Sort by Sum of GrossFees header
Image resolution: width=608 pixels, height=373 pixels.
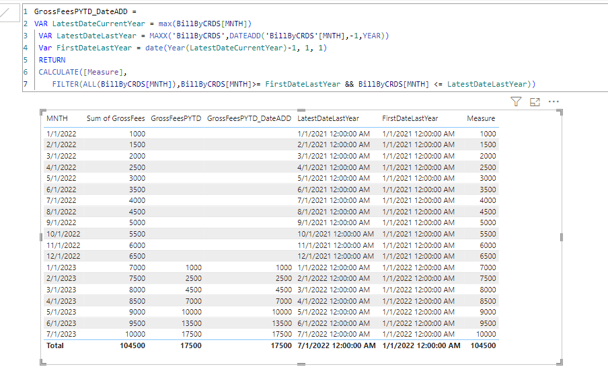116,118
